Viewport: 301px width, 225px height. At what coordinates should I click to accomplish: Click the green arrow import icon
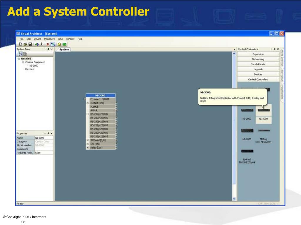coord(36,44)
